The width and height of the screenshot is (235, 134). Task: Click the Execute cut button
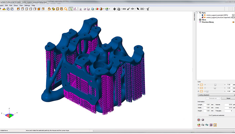[x=213, y=98]
